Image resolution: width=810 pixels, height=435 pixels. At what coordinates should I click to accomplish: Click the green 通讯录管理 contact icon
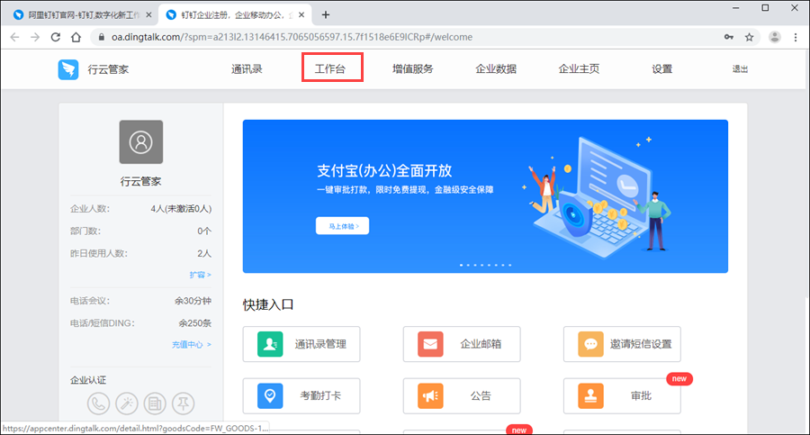269,344
